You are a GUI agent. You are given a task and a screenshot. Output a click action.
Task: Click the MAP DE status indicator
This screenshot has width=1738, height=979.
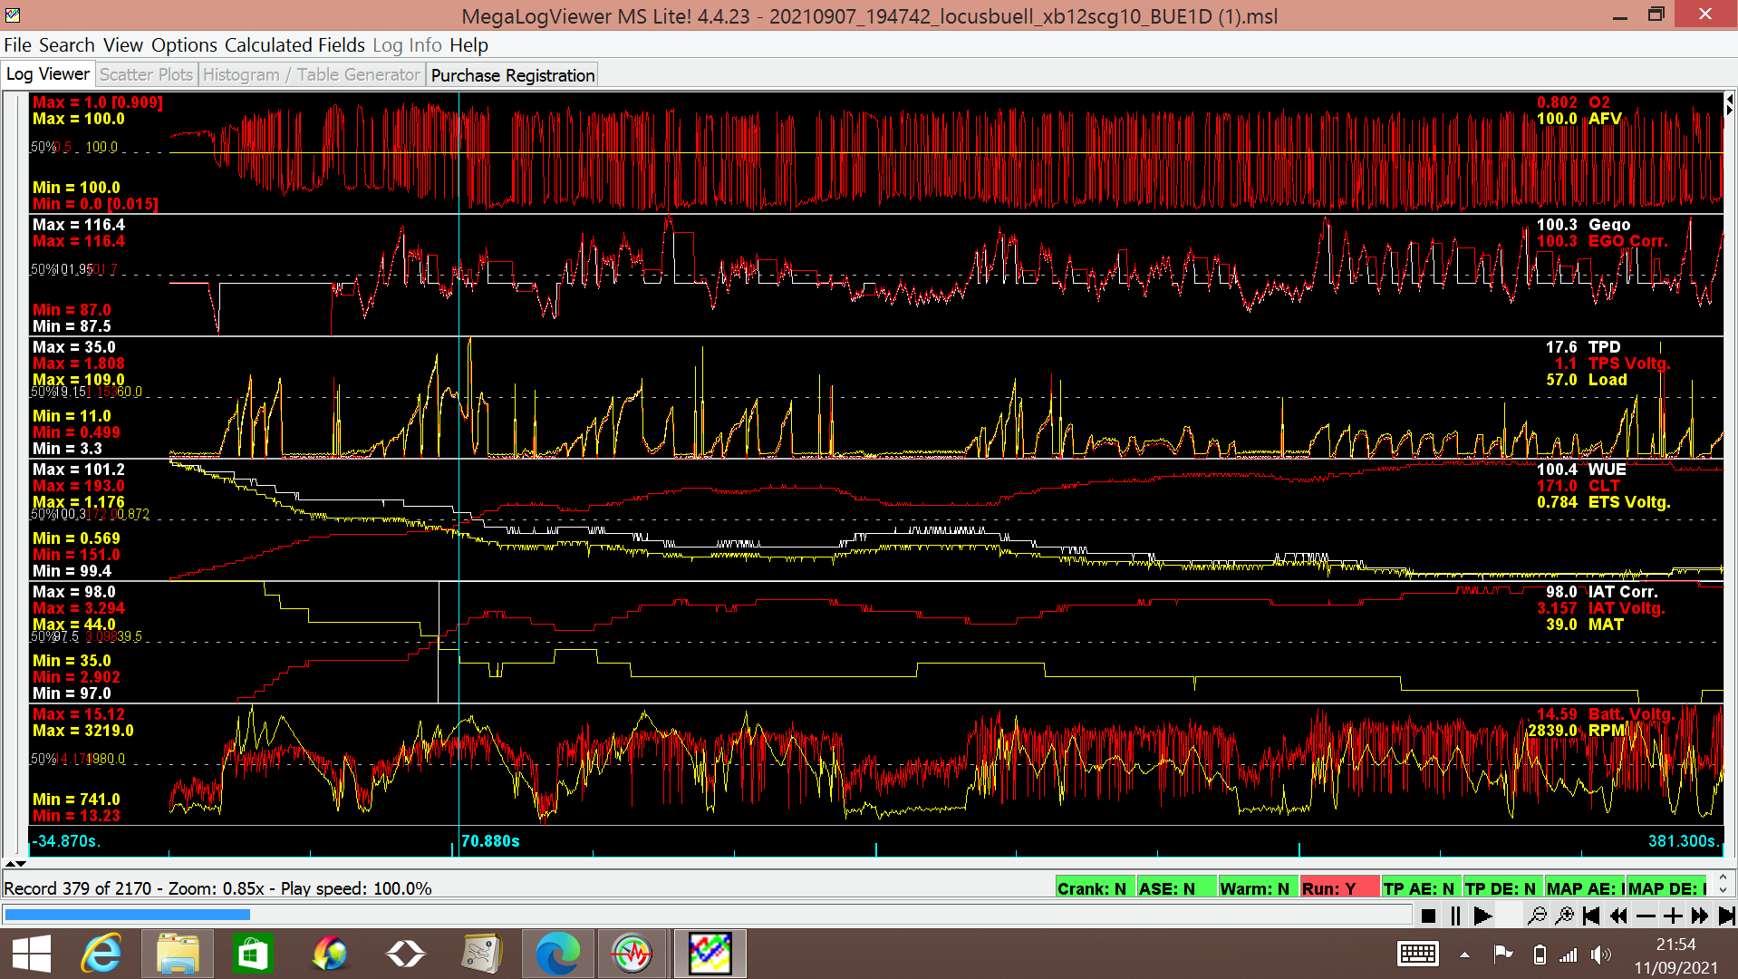click(x=1667, y=888)
